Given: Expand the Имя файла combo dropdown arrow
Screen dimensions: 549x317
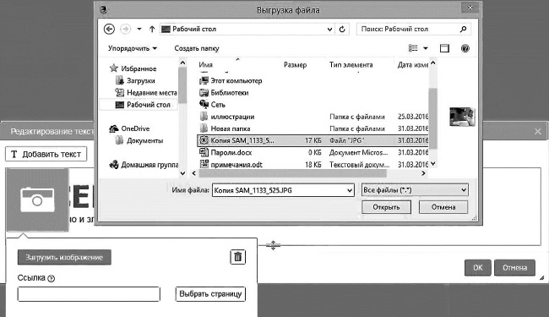Looking at the screenshot, I should [x=350, y=190].
